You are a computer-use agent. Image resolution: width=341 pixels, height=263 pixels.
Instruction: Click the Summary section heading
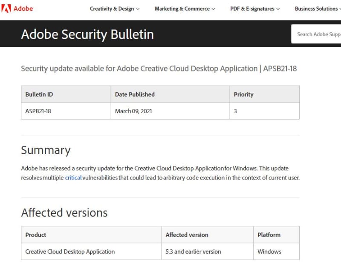coord(46,150)
